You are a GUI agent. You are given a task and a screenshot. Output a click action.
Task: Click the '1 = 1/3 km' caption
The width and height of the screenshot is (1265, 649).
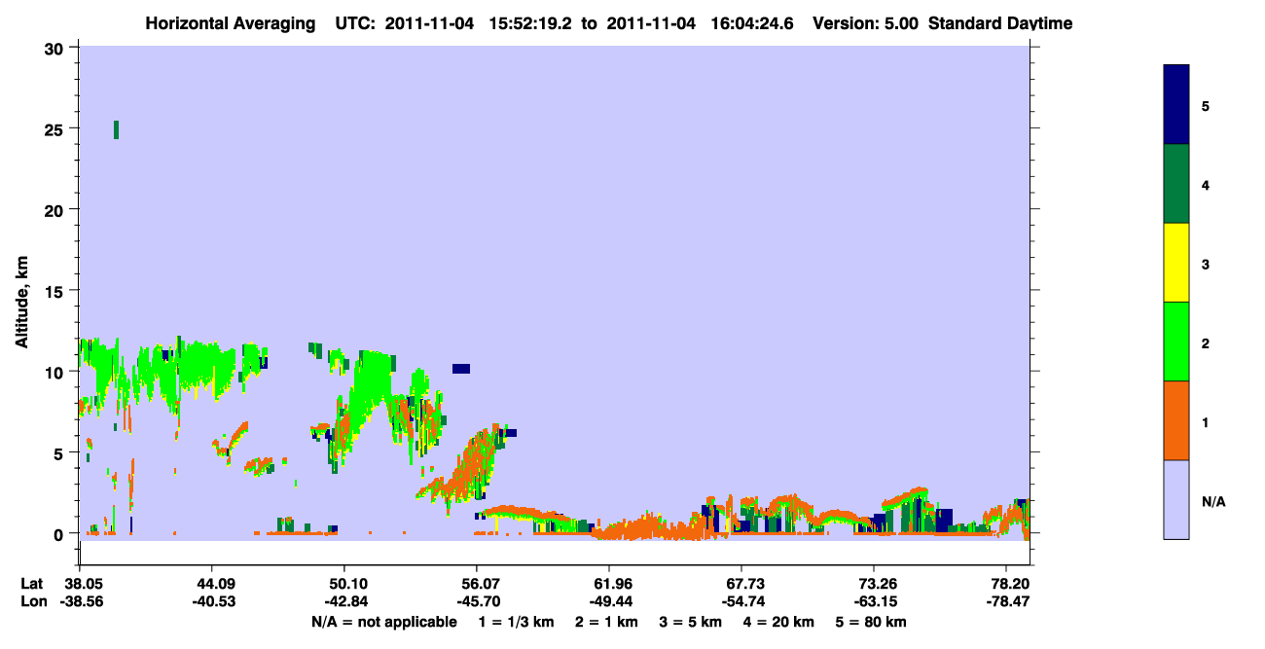[517, 622]
